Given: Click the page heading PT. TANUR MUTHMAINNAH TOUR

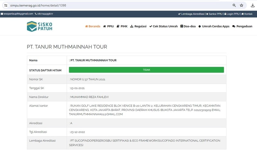Looking at the screenshot, I should point(67,47).
